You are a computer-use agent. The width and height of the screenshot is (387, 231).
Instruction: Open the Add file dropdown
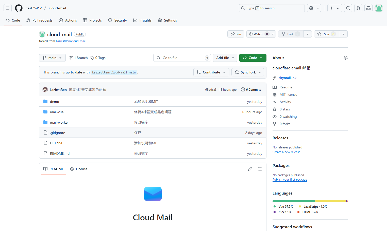tap(225, 57)
